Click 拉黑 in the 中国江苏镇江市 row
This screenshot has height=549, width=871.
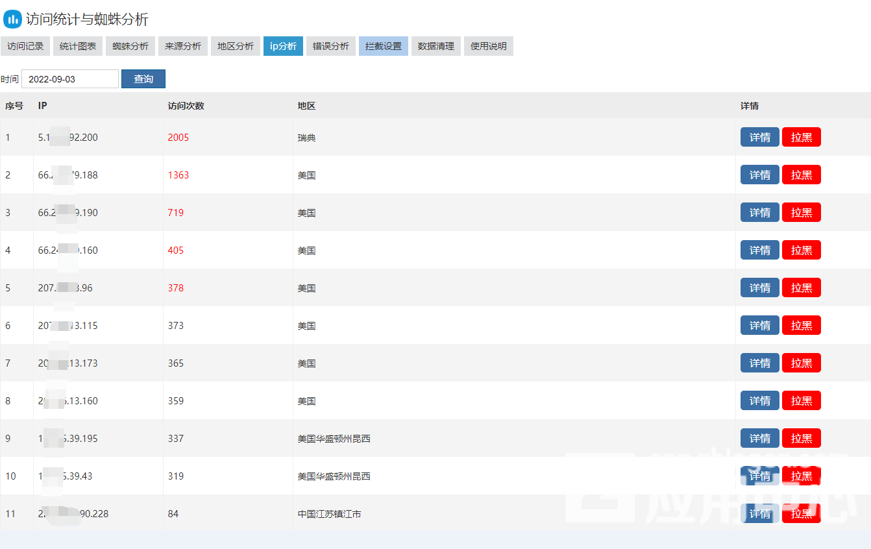pos(802,513)
